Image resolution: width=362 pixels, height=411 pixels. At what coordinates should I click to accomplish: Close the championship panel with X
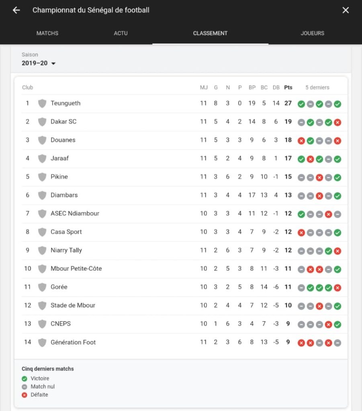pyautogui.click(x=346, y=10)
